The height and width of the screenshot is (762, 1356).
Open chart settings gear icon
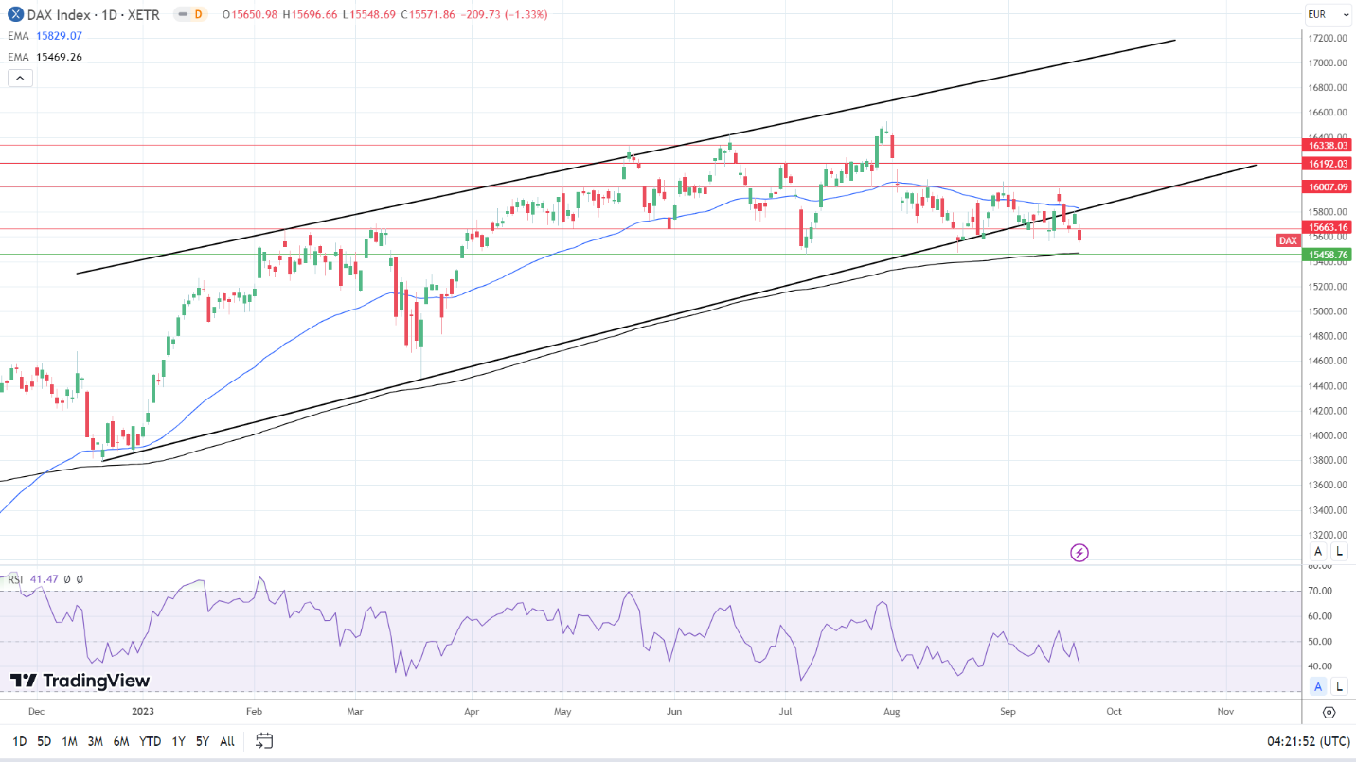point(1329,712)
